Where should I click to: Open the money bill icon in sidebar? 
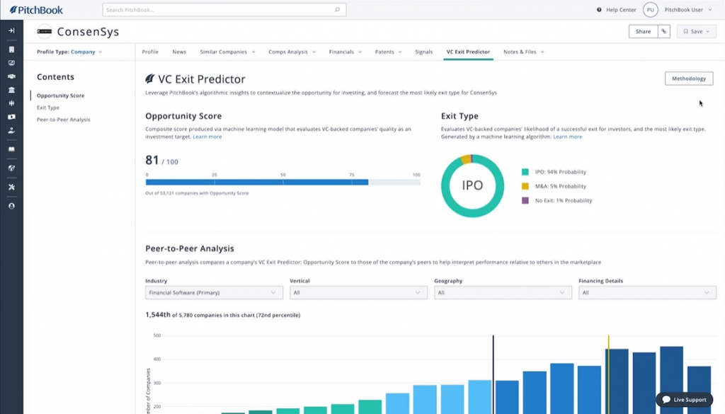[x=11, y=117]
